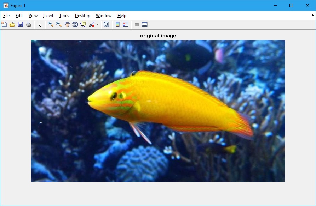
Task: Expand the Brush color dropdown arrow
Action: [98, 25]
